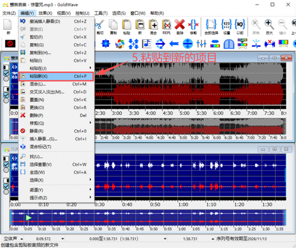
Task: Click the Paste (粘贴) clipboard toolbar icon
Action: 127,25
